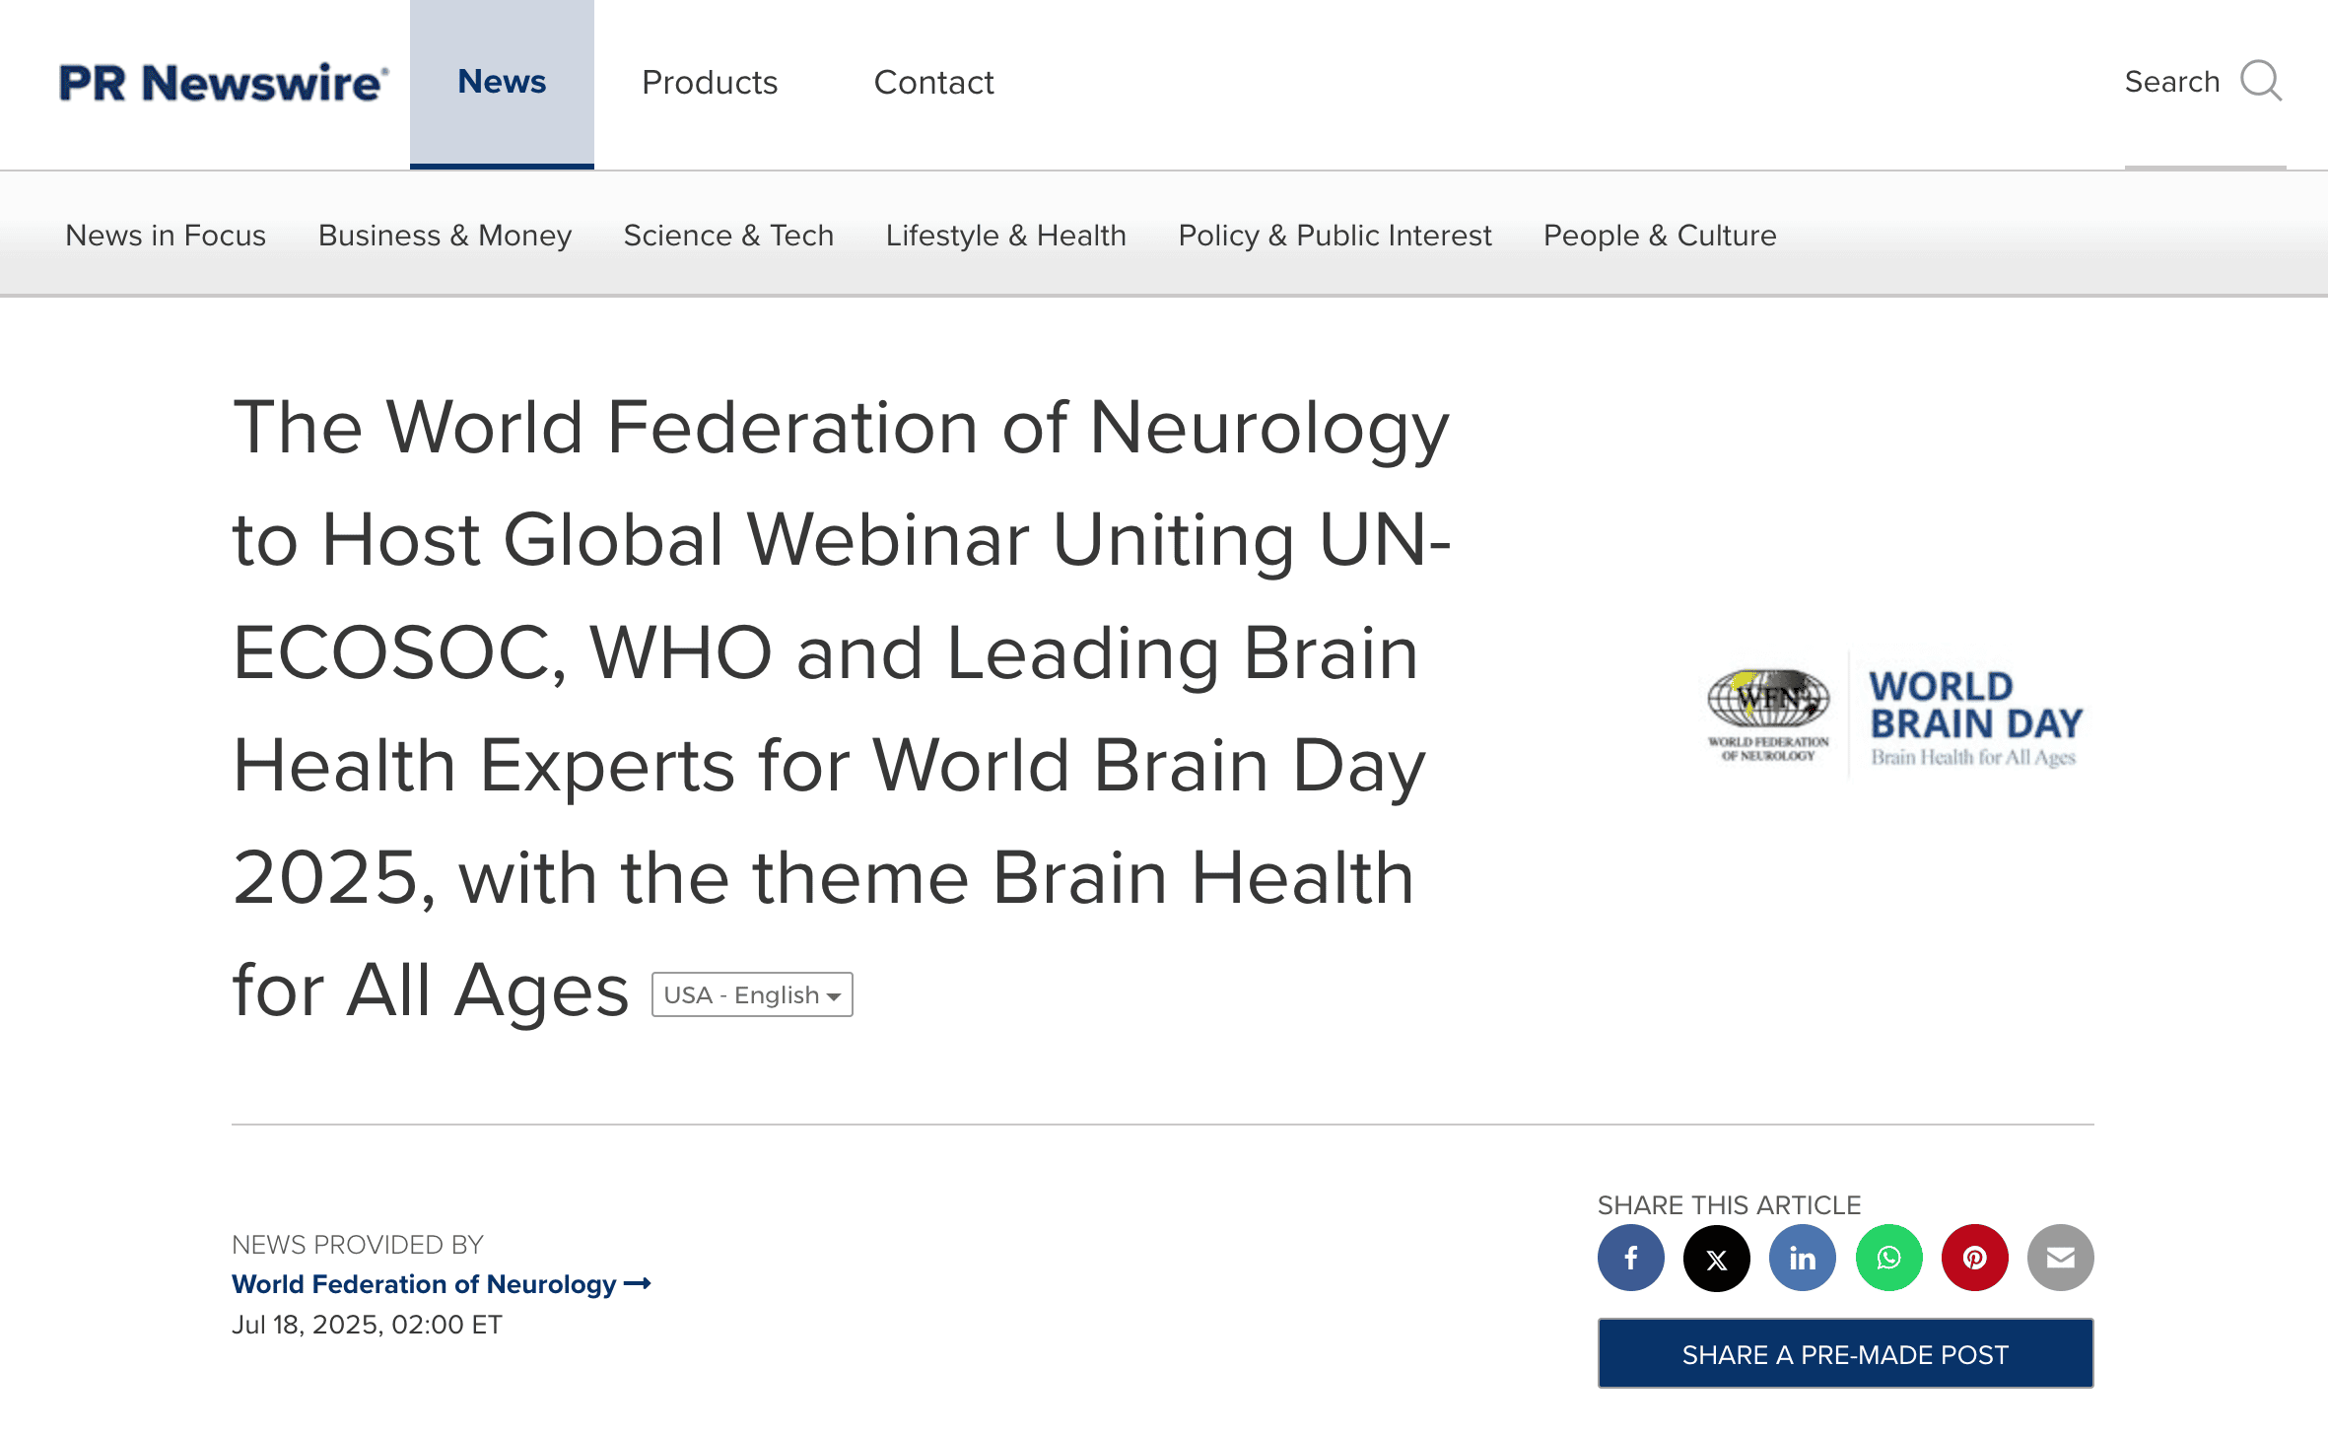
Task: Open the USA - English language dropdown
Action: [752, 994]
